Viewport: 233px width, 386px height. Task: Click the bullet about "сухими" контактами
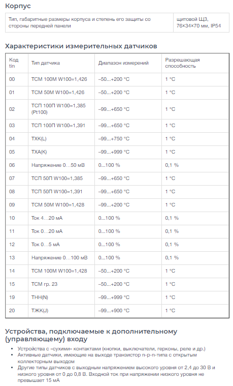point(111,348)
